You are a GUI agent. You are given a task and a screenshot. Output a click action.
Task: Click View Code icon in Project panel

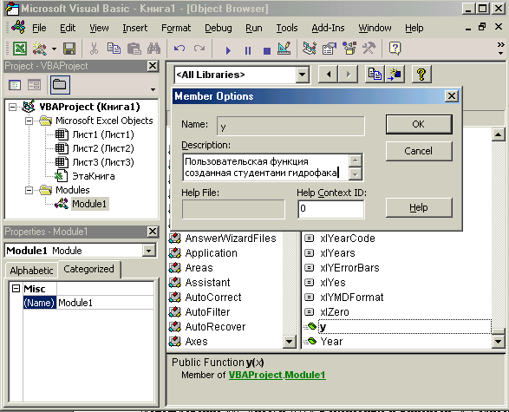[x=15, y=85]
